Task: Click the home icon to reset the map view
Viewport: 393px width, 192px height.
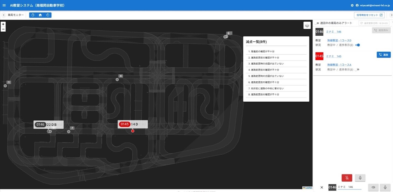Action: [x=40, y=15]
